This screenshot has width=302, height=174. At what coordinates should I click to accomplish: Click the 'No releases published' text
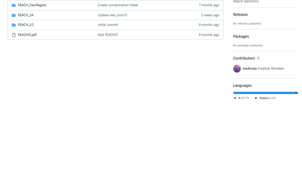click(x=247, y=23)
